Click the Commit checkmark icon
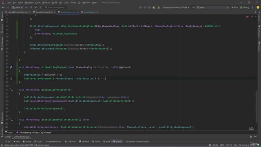261x147 pixels. point(36,7)
